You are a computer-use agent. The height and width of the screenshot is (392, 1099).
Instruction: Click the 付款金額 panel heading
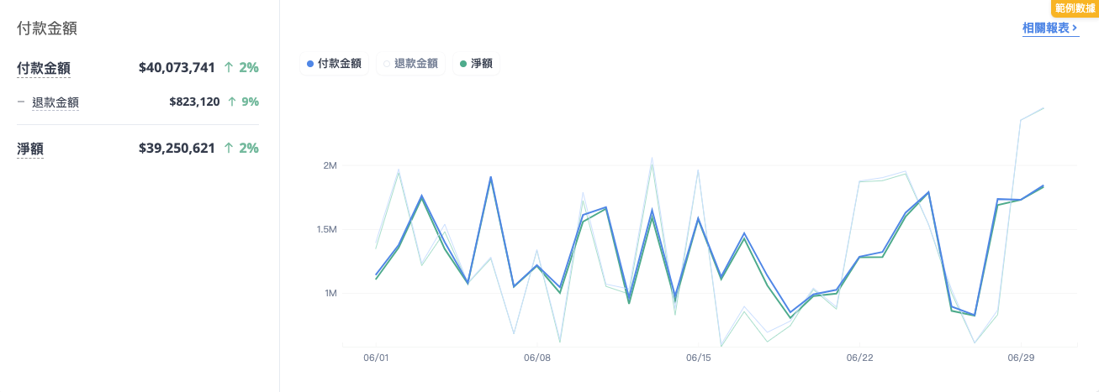click(47, 28)
